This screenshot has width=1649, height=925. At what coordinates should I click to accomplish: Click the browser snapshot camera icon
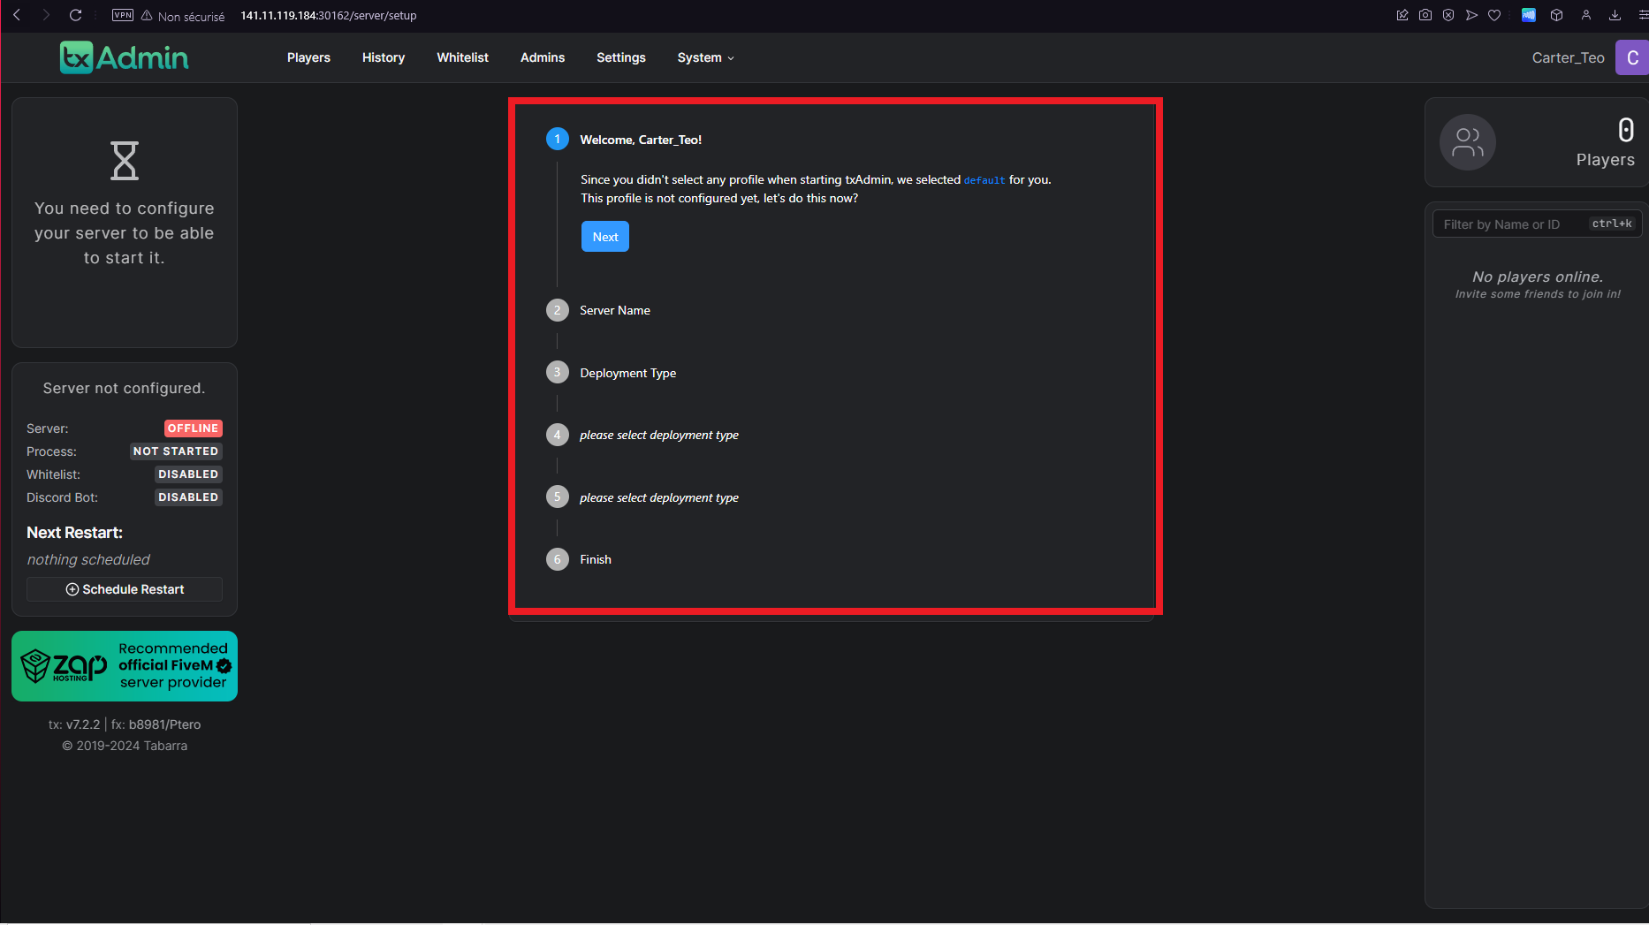coord(1425,15)
